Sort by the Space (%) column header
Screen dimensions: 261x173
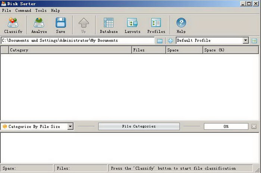231,50
